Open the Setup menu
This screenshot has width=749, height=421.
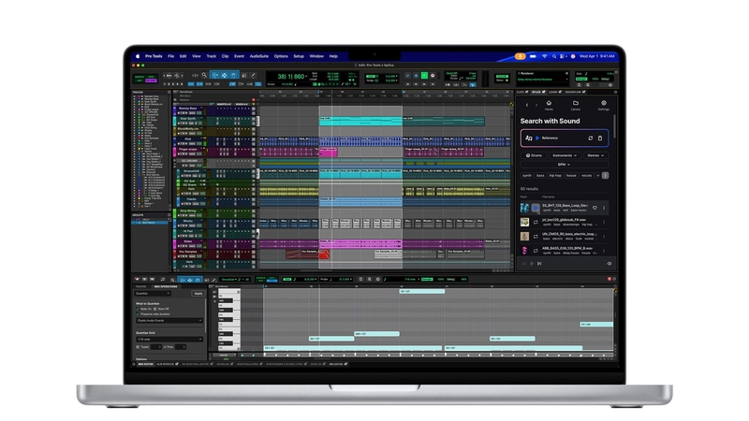tap(299, 56)
